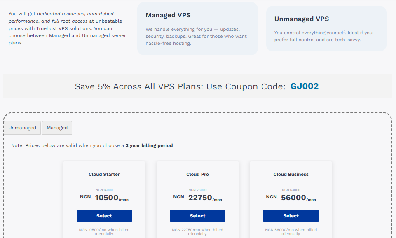Select the Cloud Business plan
The image size is (396, 238).
(291, 215)
